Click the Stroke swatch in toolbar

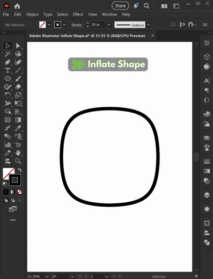(15, 180)
